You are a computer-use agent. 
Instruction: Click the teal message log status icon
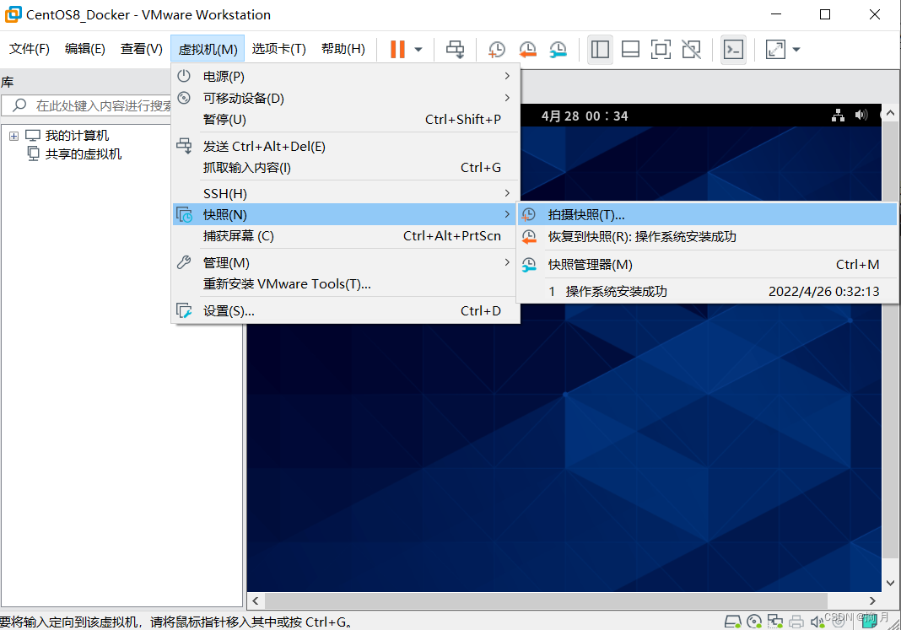coord(870,621)
